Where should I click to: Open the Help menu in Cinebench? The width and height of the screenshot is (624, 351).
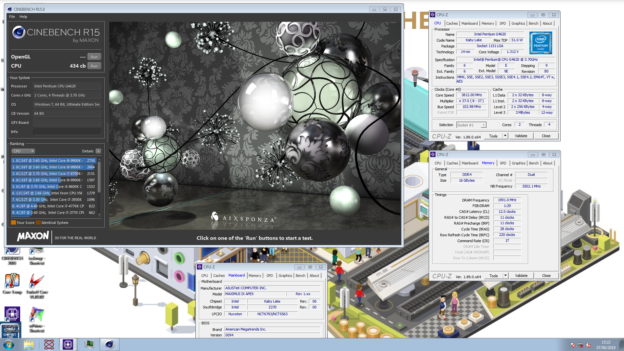[23, 17]
